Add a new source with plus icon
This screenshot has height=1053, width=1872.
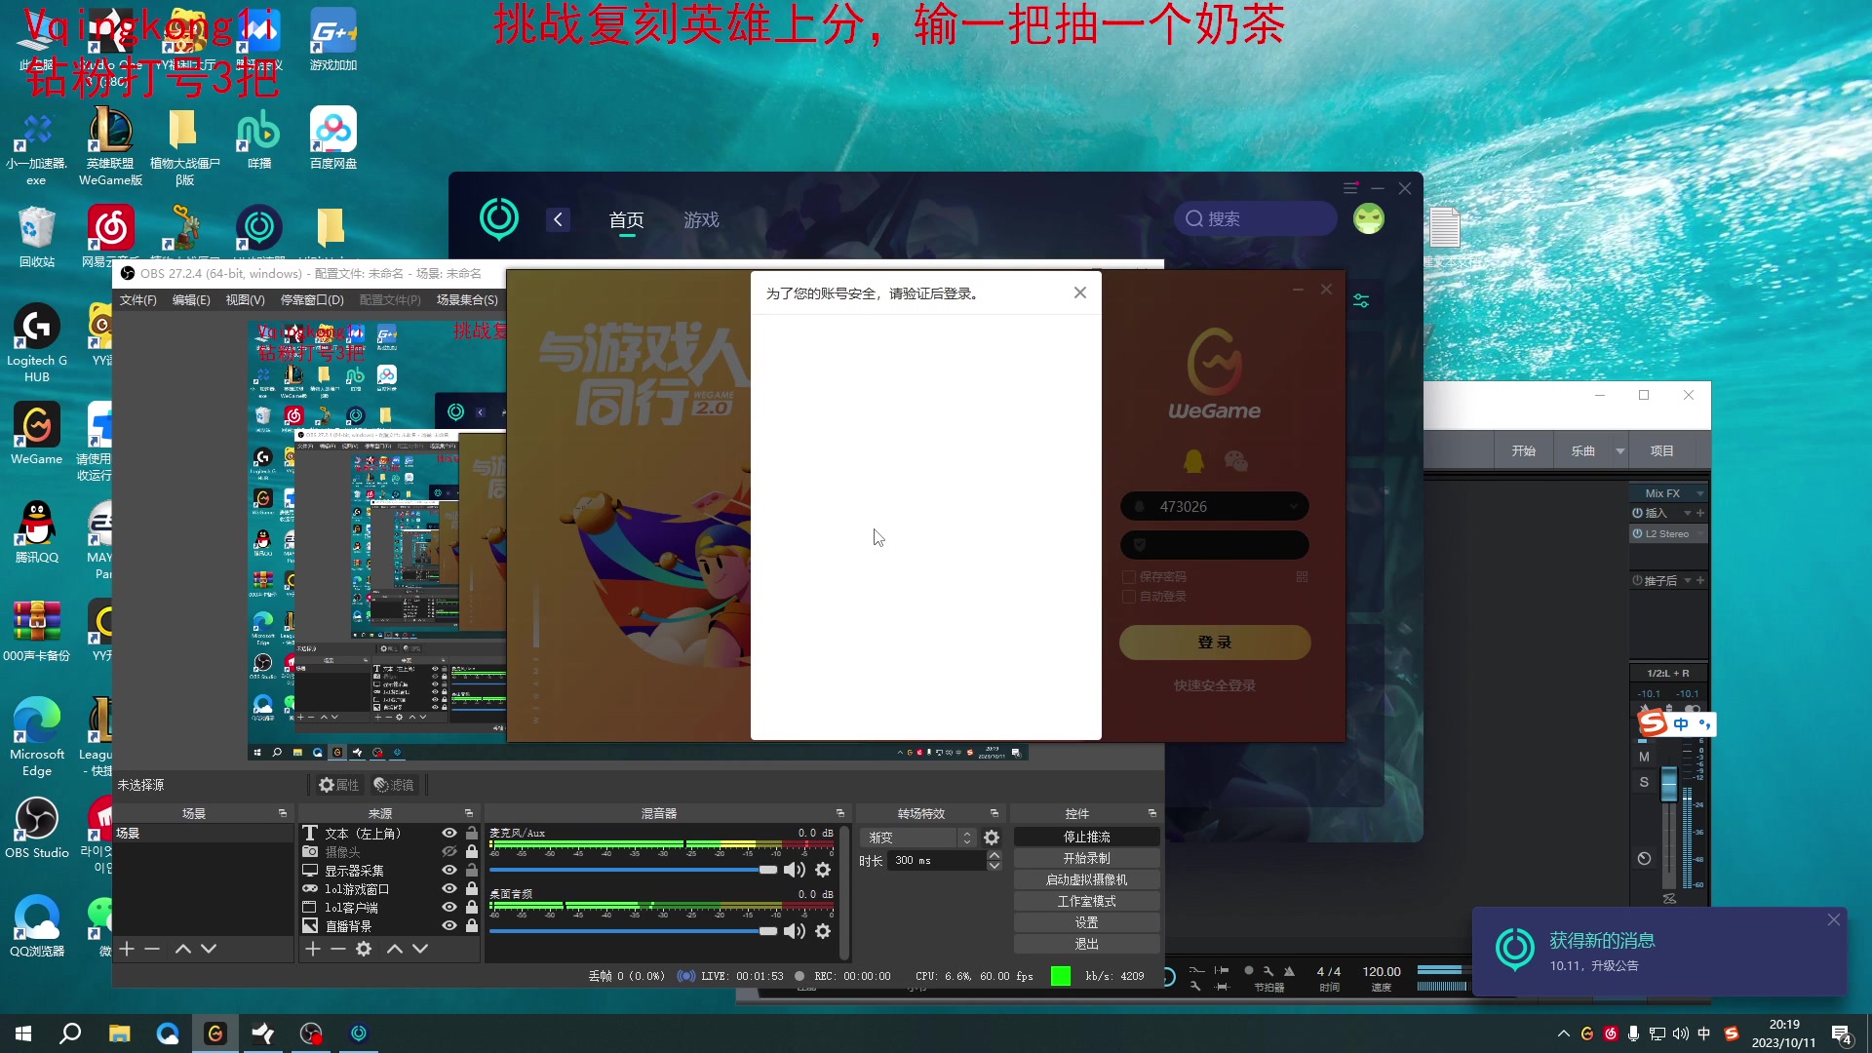pyautogui.click(x=313, y=949)
